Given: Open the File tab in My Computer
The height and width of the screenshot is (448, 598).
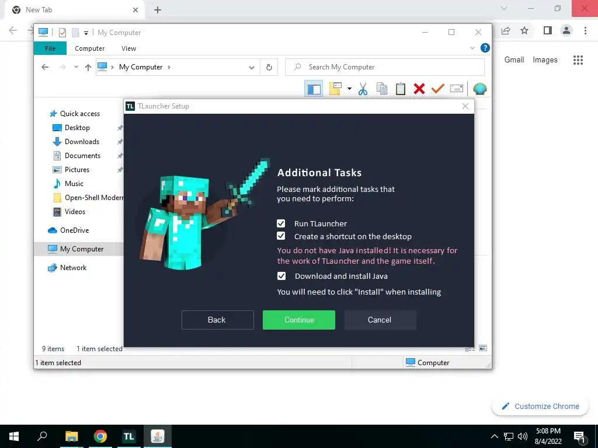Looking at the screenshot, I should pos(50,48).
